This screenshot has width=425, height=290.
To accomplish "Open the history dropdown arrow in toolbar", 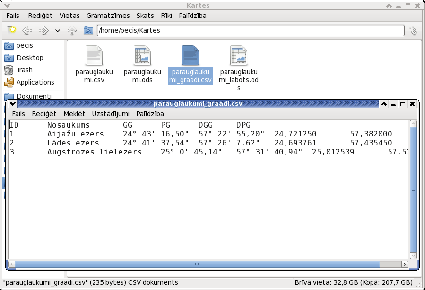I will (x=58, y=31).
